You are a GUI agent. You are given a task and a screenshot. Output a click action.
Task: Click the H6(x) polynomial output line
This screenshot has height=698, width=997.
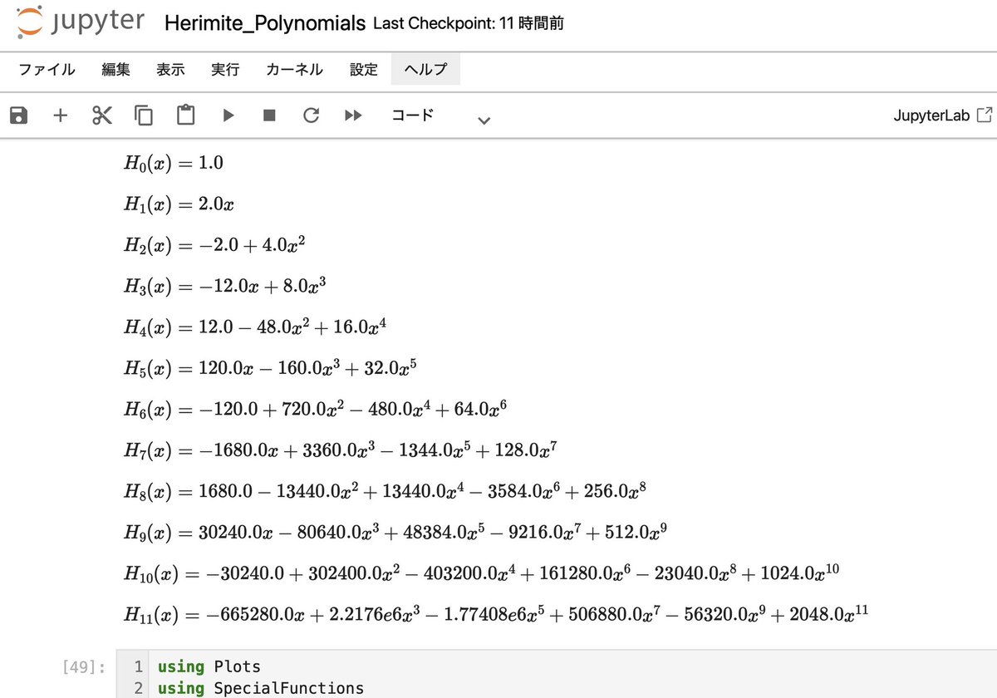(x=316, y=409)
